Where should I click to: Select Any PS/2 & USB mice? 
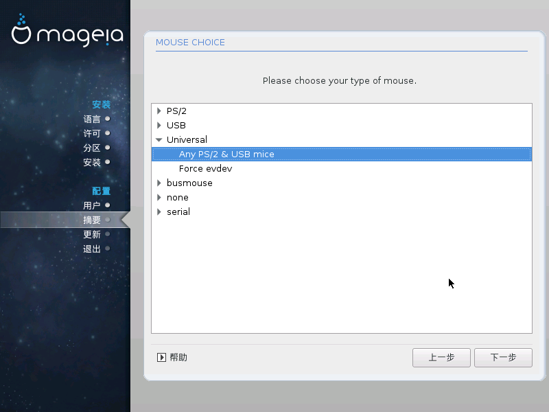(342, 154)
